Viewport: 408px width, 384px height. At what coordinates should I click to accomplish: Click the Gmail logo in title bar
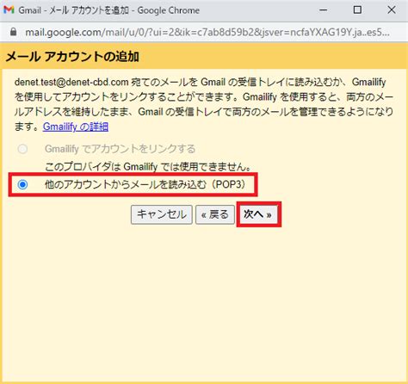click(x=9, y=10)
